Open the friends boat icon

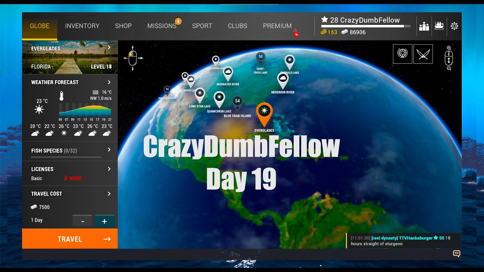click(x=439, y=26)
